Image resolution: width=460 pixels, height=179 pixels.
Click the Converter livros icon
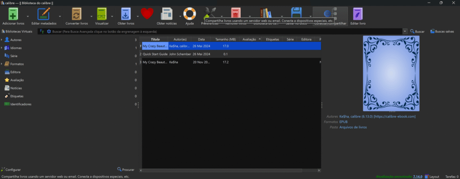pos(76,14)
